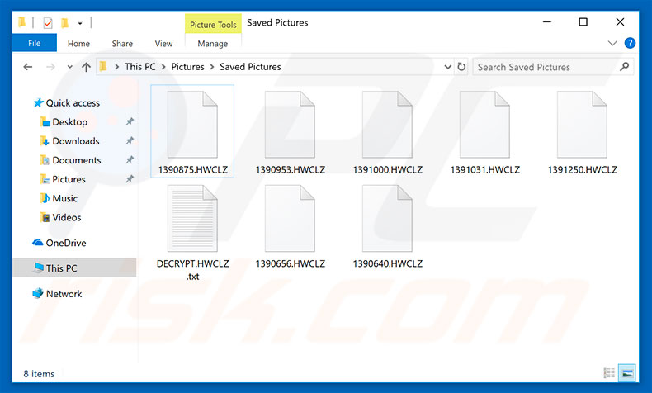
Task: Click the Search Saved Pictures field
Action: 545,67
